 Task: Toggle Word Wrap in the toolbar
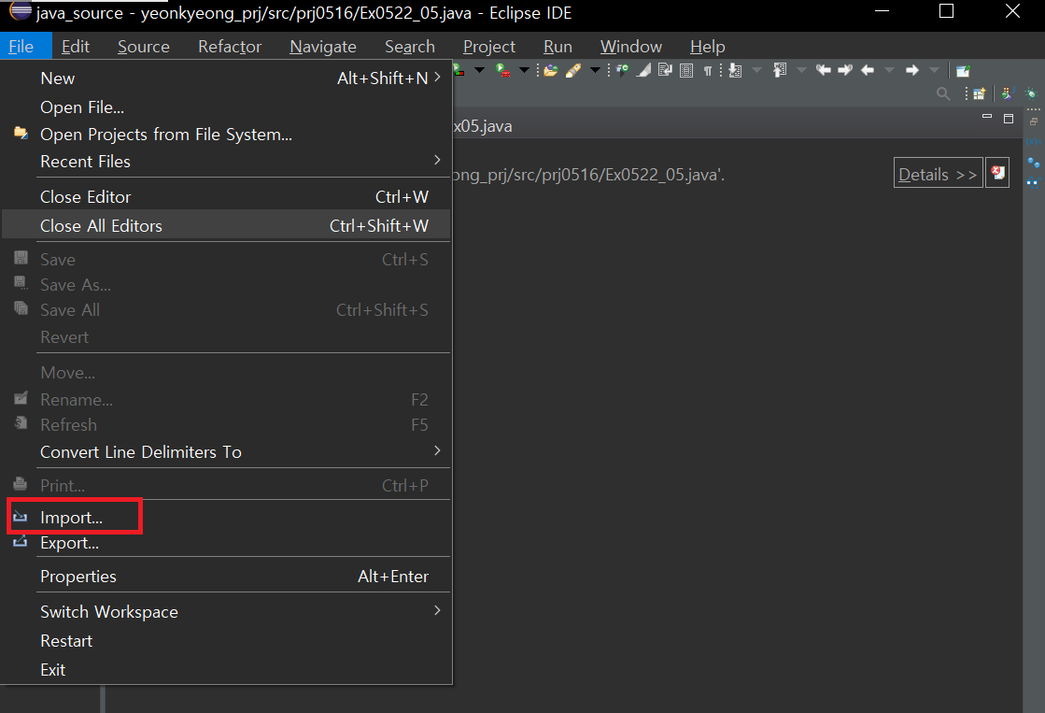pyautogui.click(x=665, y=70)
